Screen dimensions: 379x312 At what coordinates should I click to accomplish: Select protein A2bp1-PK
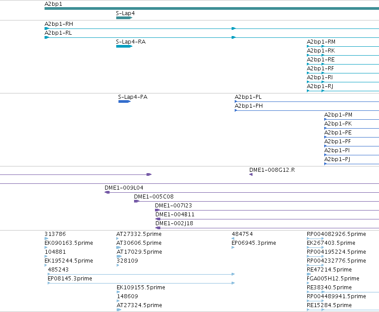point(338,124)
